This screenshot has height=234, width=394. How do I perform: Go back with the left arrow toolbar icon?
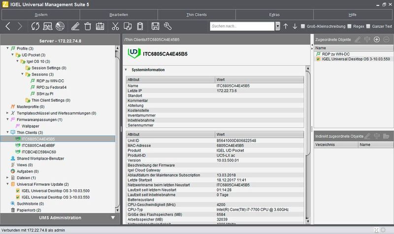point(8,26)
